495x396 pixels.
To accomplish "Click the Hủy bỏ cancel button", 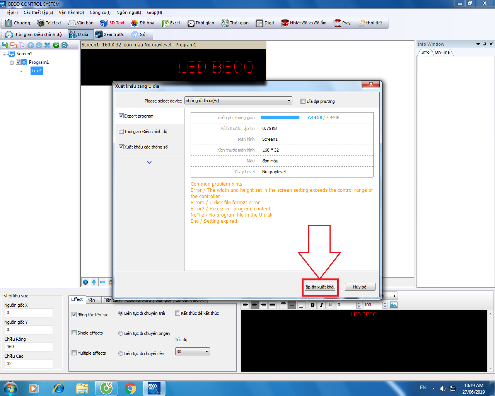I will tap(360, 287).
